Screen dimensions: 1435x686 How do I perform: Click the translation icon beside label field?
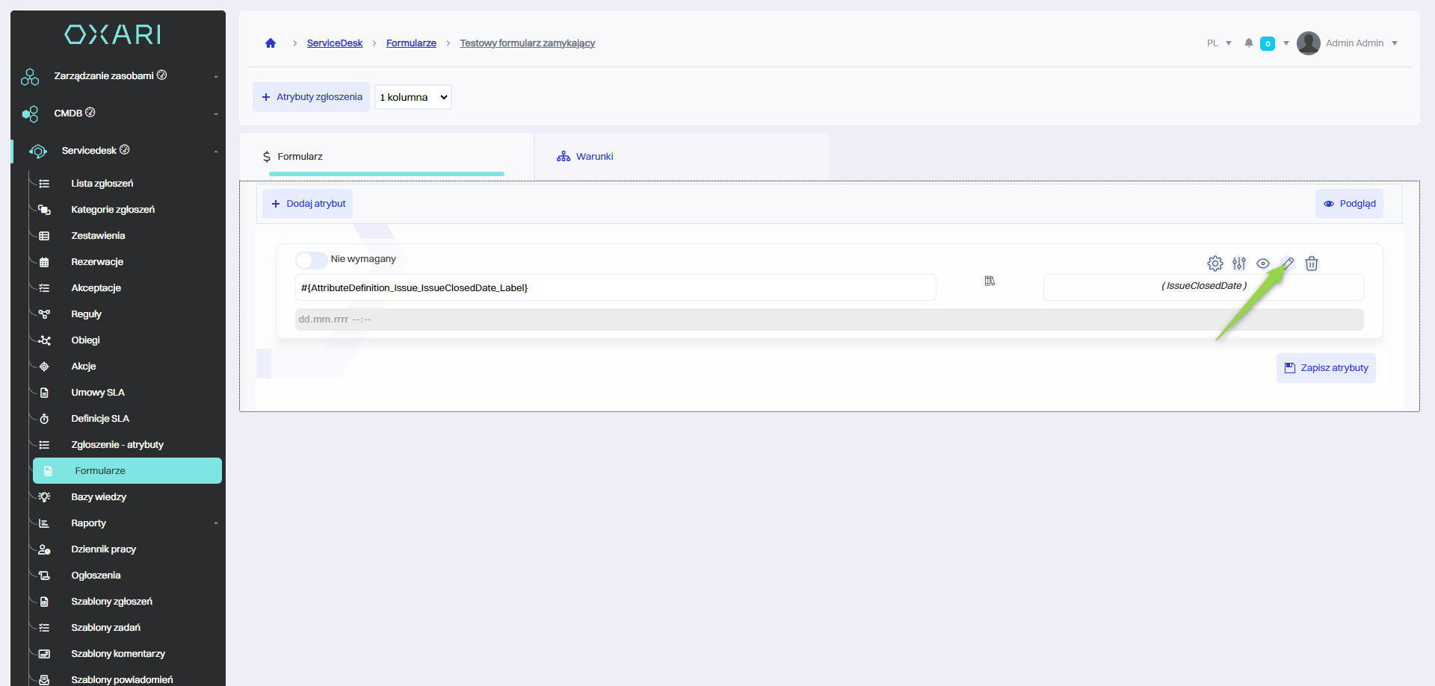(990, 281)
